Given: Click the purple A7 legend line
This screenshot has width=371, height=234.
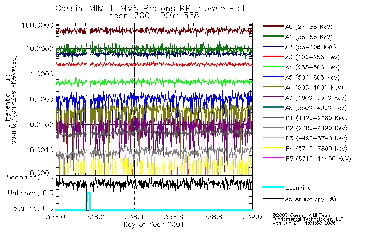Looking at the screenshot, I should (273, 97).
